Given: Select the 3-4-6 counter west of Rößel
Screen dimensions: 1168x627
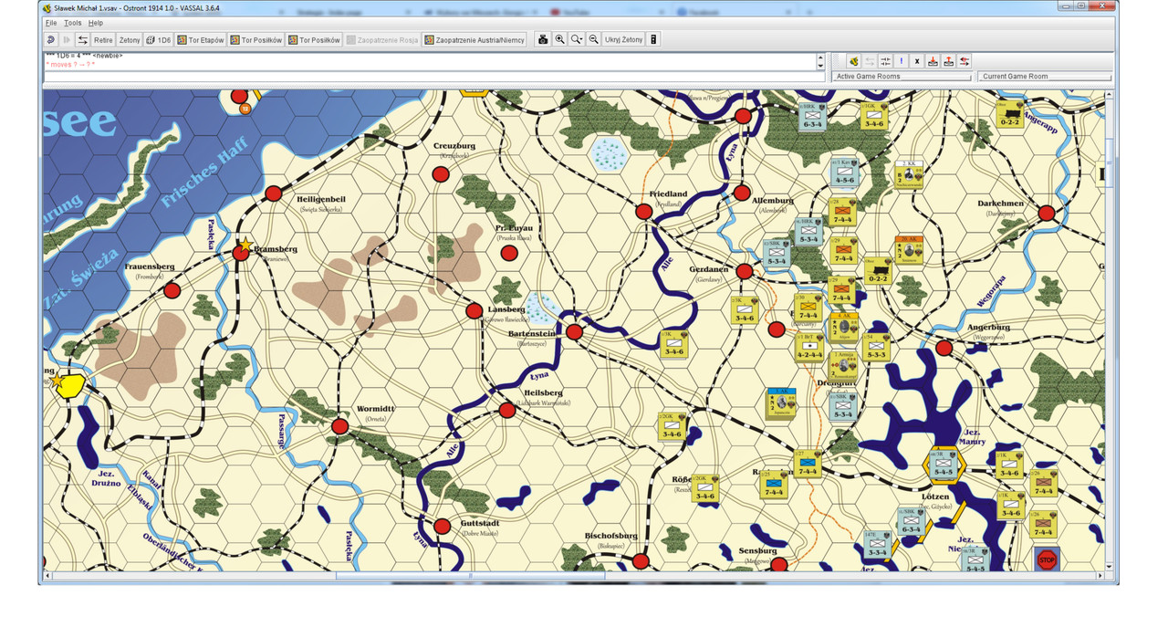Looking at the screenshot, I should click(x=673, y=426).
